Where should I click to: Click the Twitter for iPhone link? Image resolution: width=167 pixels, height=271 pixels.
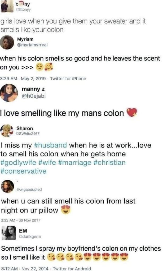pyautogui.click(x=68, y=79)
